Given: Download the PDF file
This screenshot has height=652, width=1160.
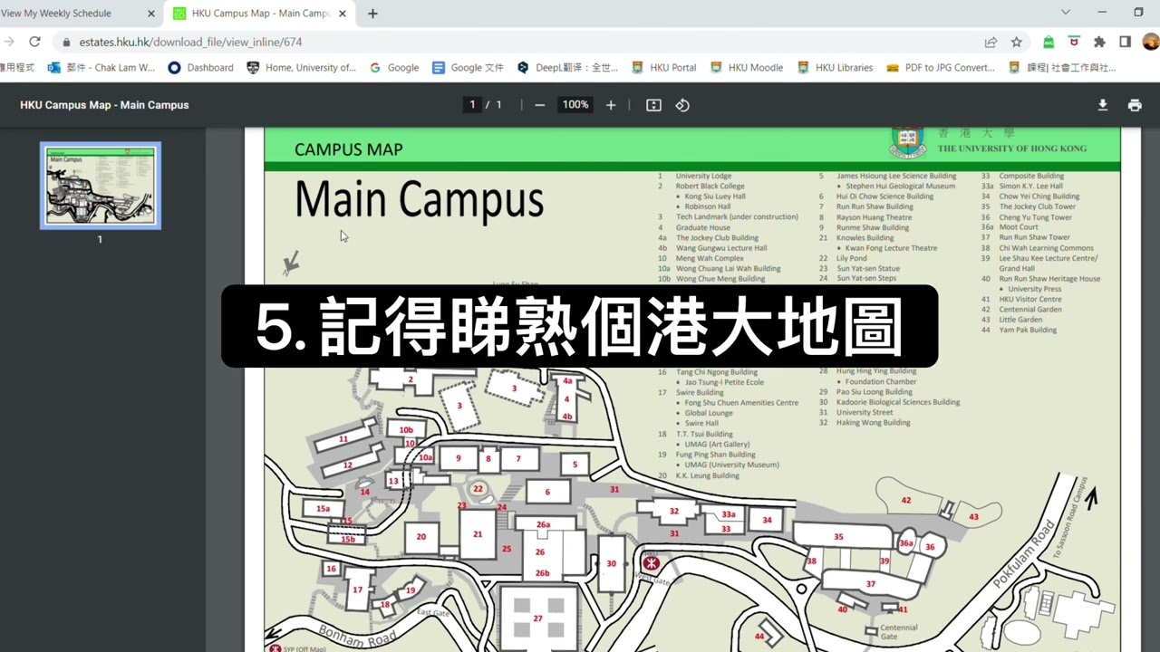Looking at the screenshot, I should pyautogui.click(x=1103, y=105).
